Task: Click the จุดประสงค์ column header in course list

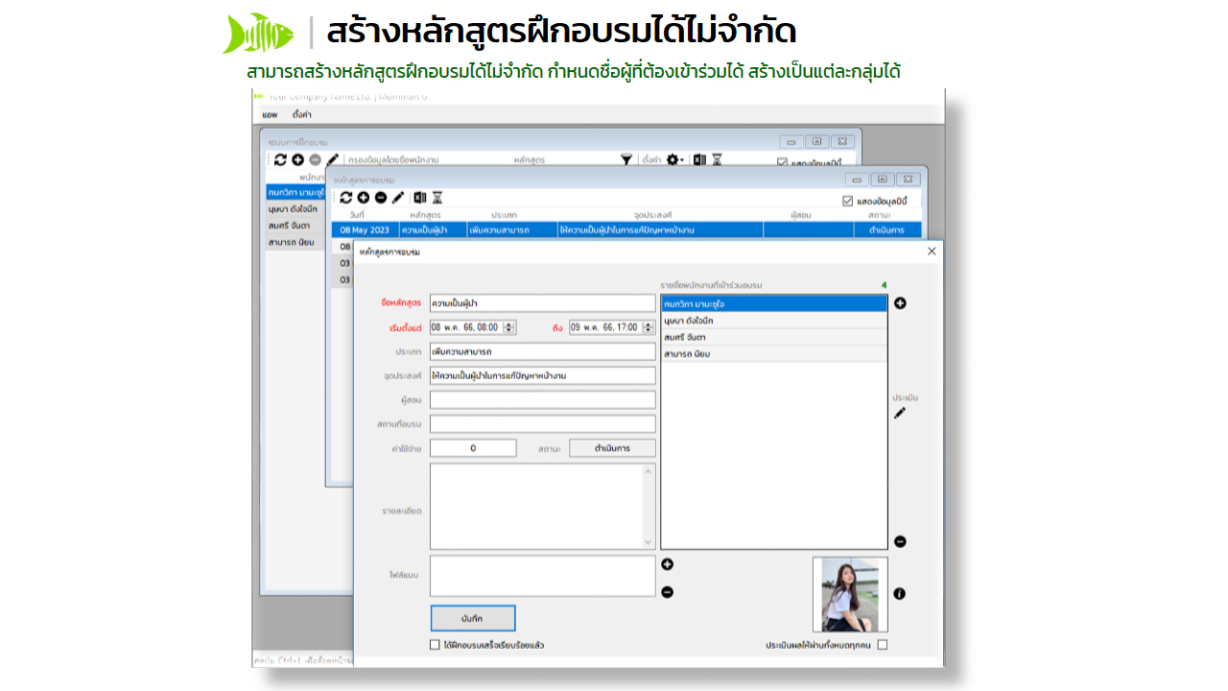Action: (x=653, y=215)
